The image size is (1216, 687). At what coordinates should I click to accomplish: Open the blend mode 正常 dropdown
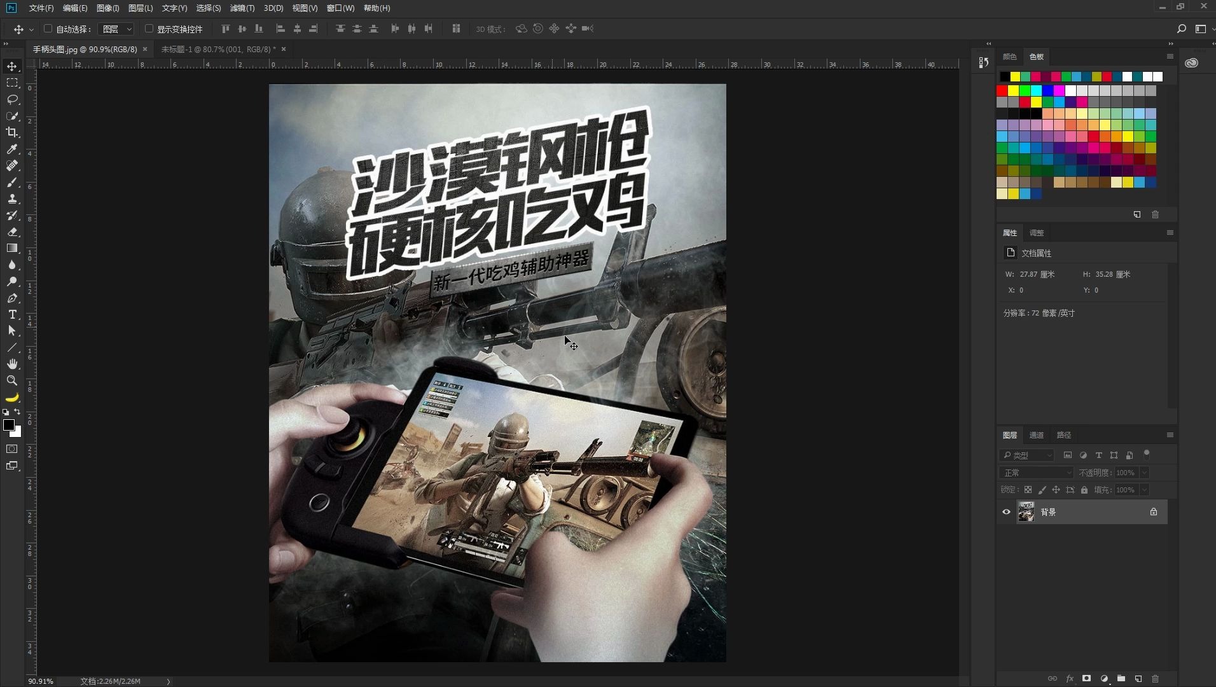[1036, 473]
